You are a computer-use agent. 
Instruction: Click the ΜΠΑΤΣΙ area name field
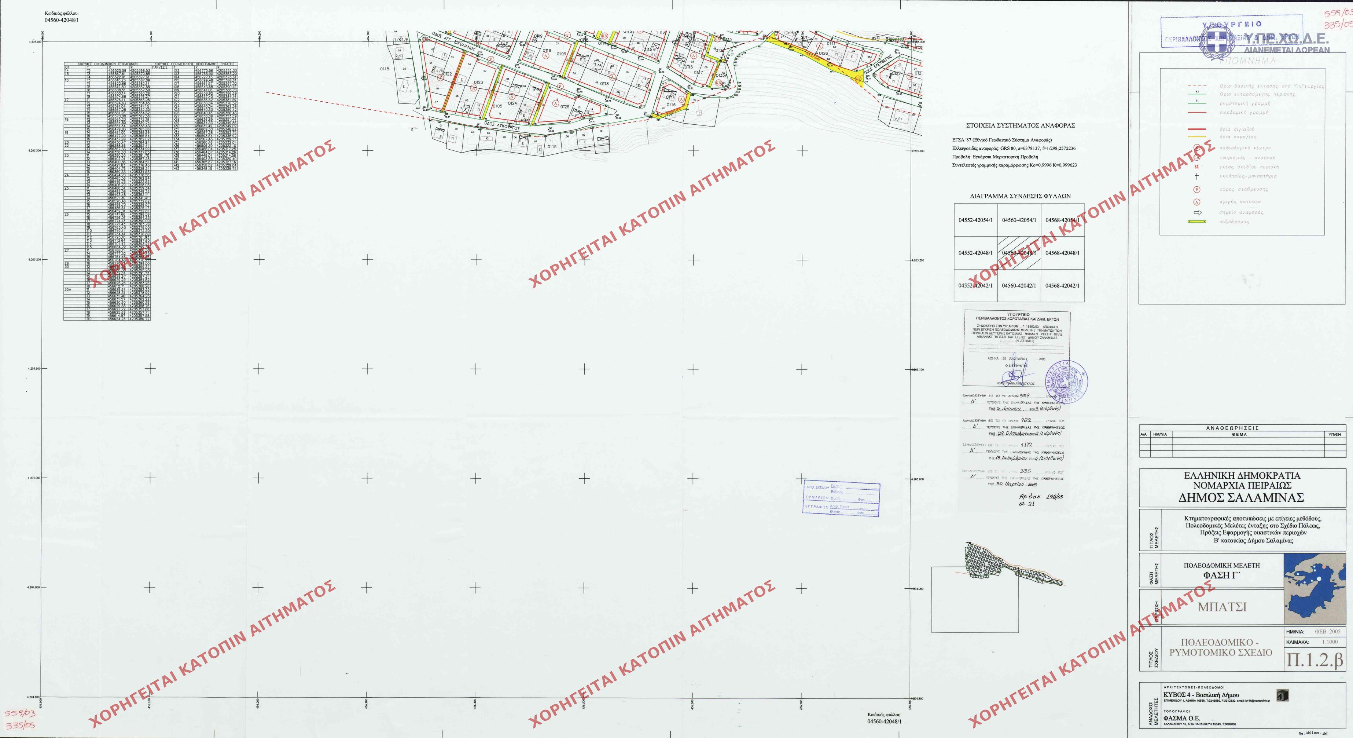[x=1222, y=607]
